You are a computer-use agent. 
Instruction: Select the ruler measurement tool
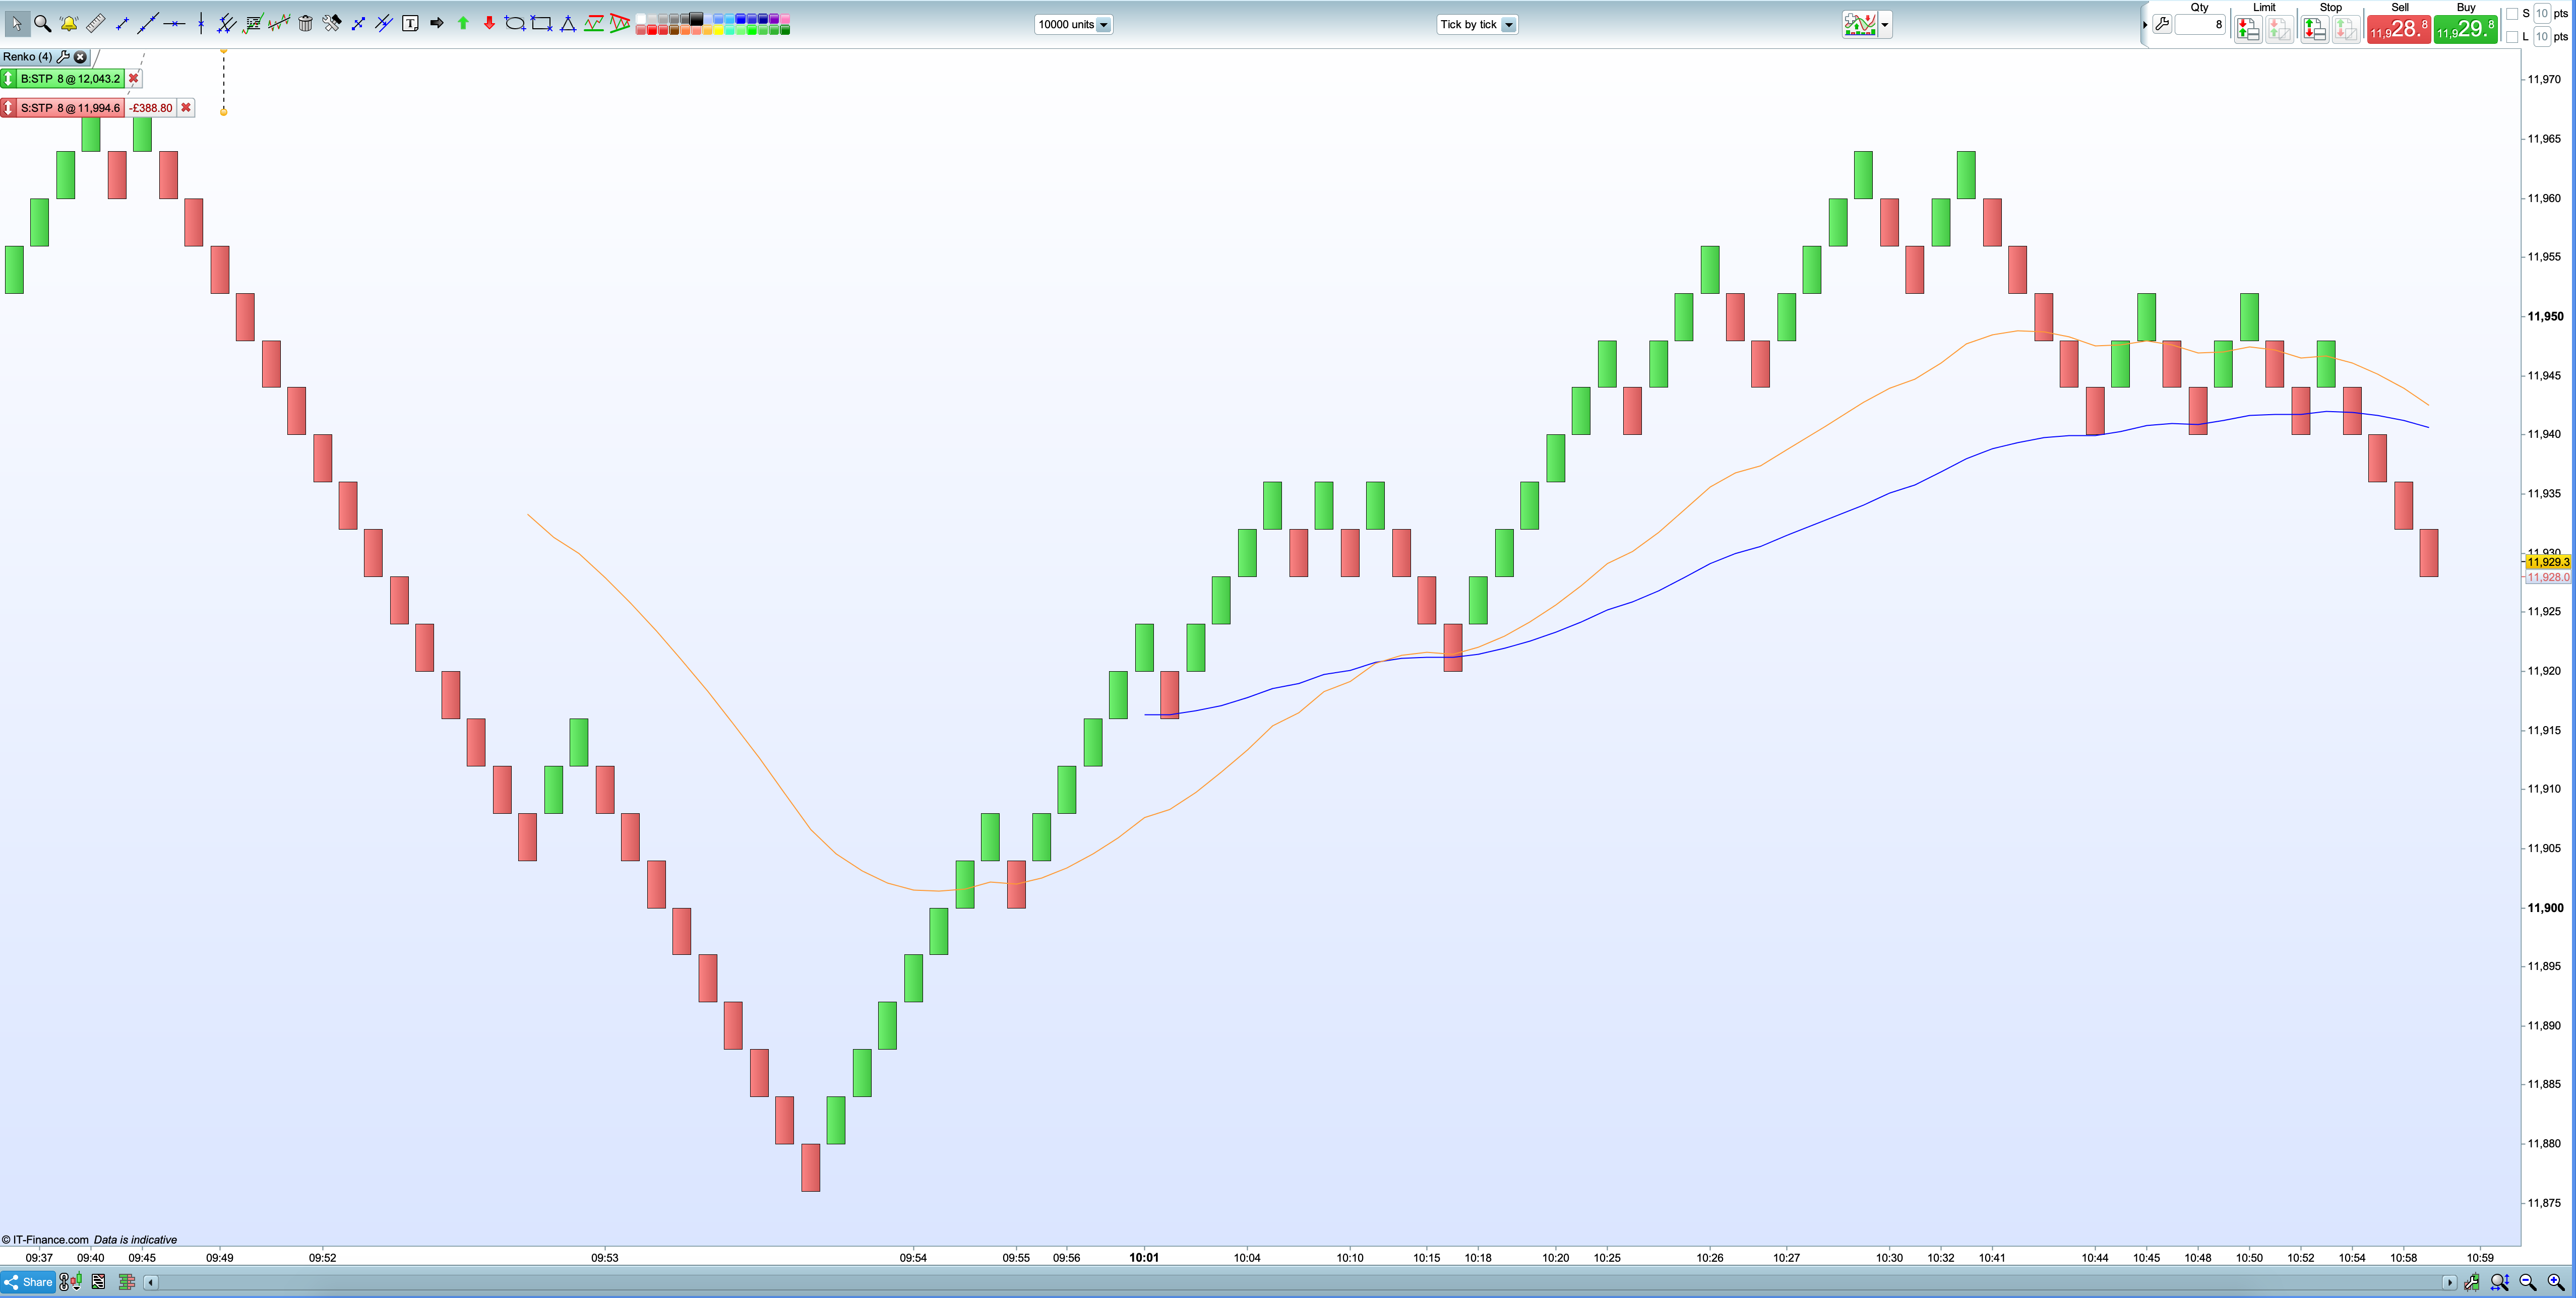(x=96, y=23)
